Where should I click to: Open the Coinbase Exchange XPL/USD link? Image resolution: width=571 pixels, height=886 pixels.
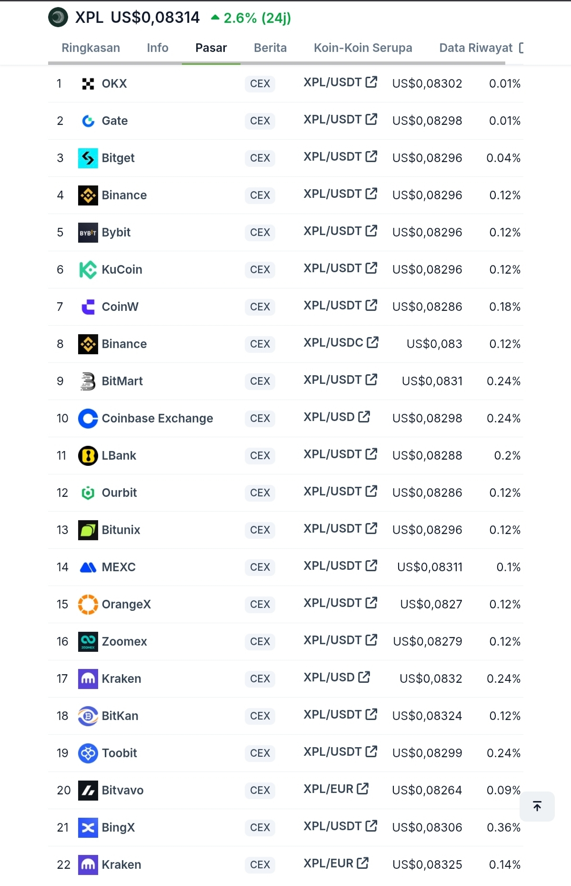[x=329, y=417]
